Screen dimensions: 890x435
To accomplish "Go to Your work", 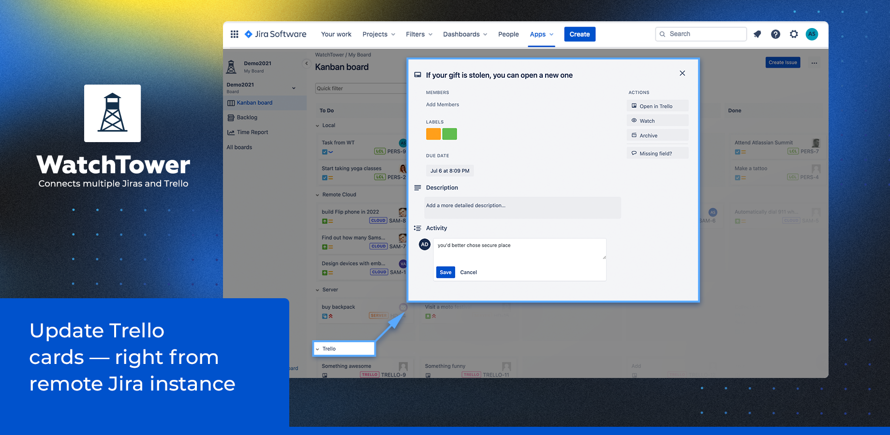I will pos(336,34).
